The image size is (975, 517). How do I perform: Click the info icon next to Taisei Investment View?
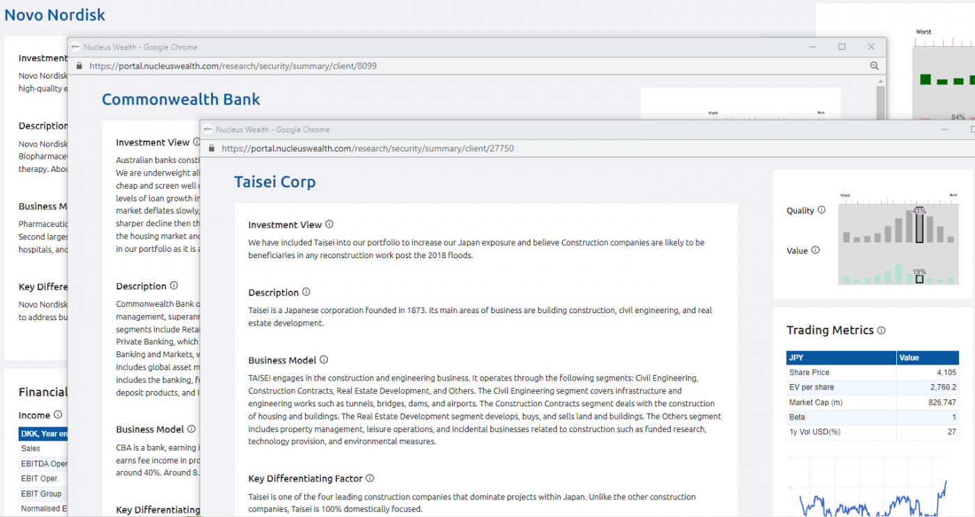pyautogui.click(x=329, y=225)
